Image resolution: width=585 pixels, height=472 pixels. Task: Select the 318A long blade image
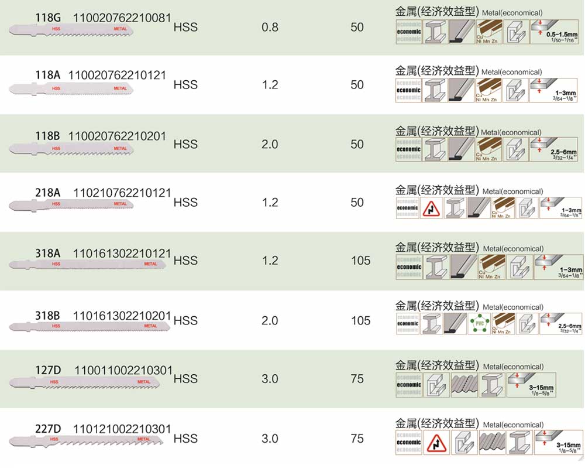pyautogui.click(x=88, y=264)
